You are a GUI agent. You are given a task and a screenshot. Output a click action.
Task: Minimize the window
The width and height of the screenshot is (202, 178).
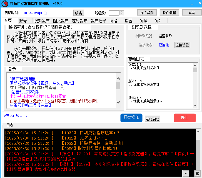coord(192,4)
